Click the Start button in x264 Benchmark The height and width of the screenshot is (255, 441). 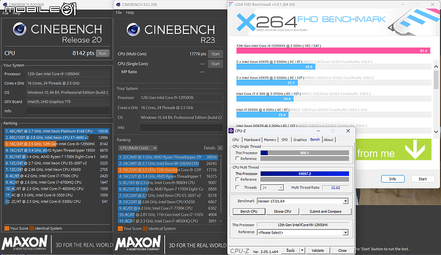(422, 179)
